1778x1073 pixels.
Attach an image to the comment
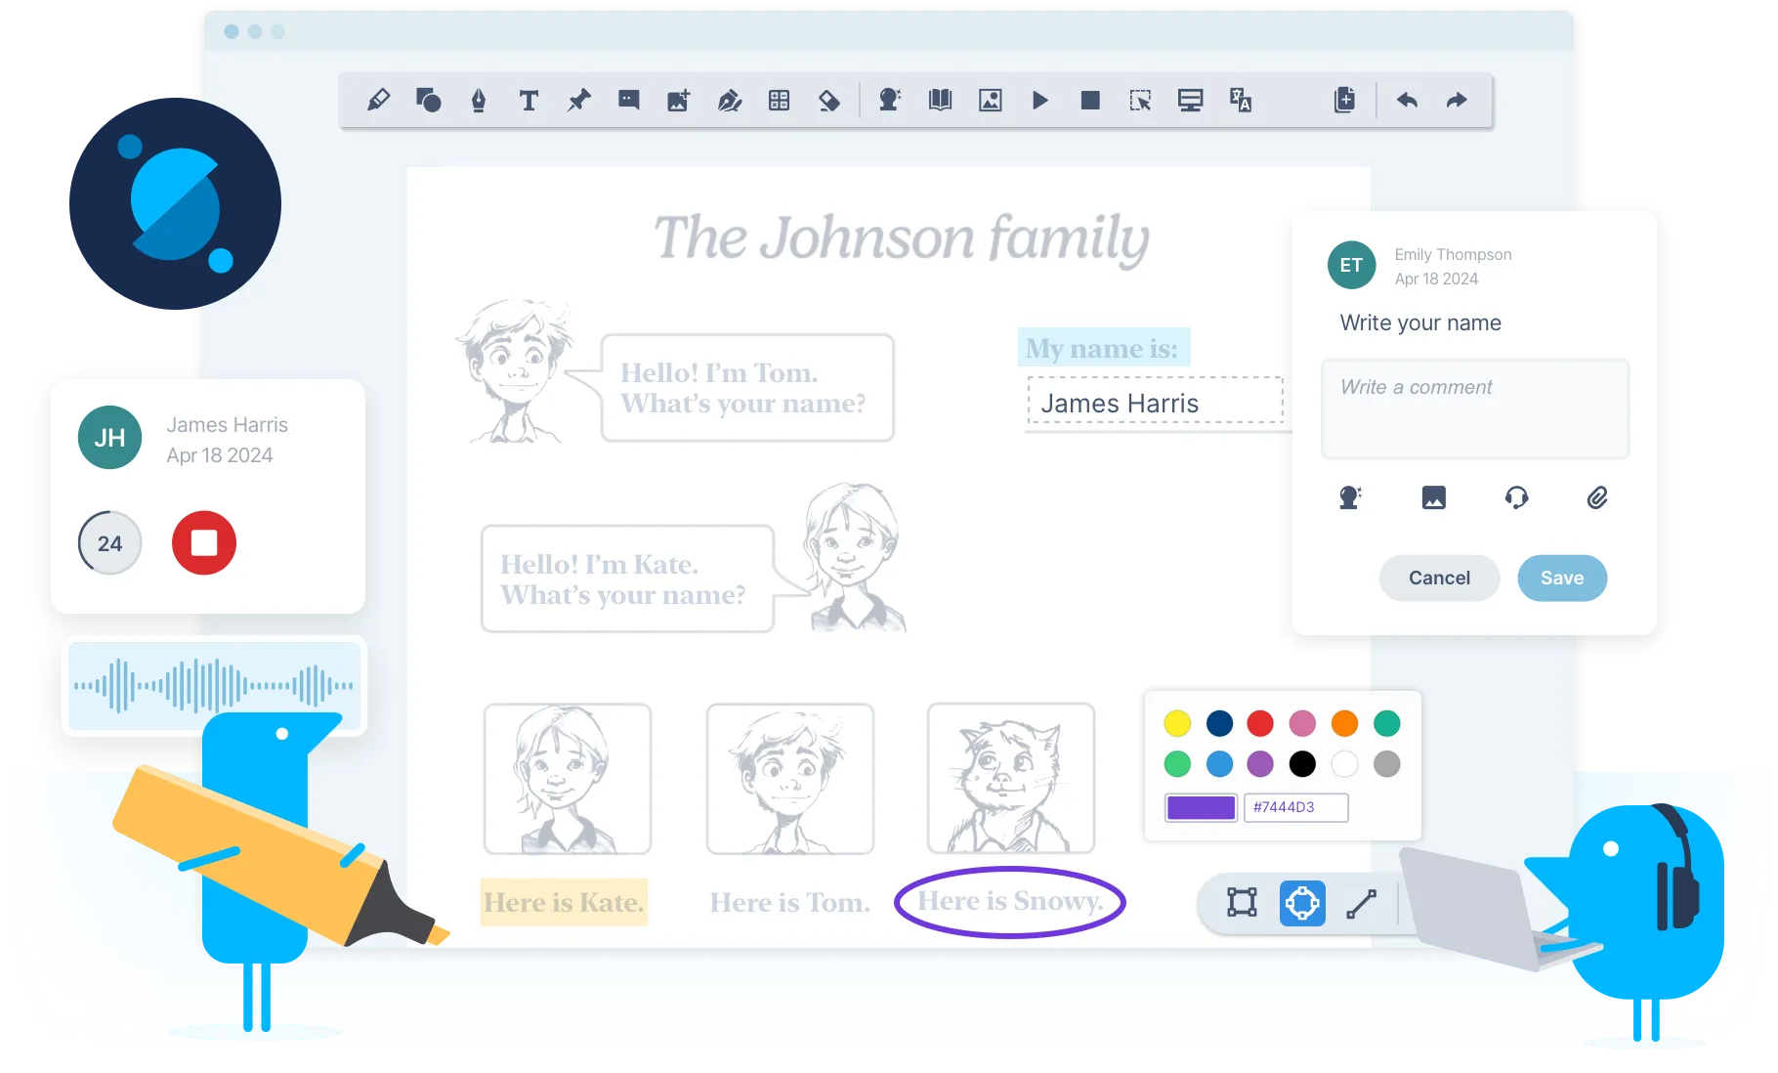tap(1433, 497)
